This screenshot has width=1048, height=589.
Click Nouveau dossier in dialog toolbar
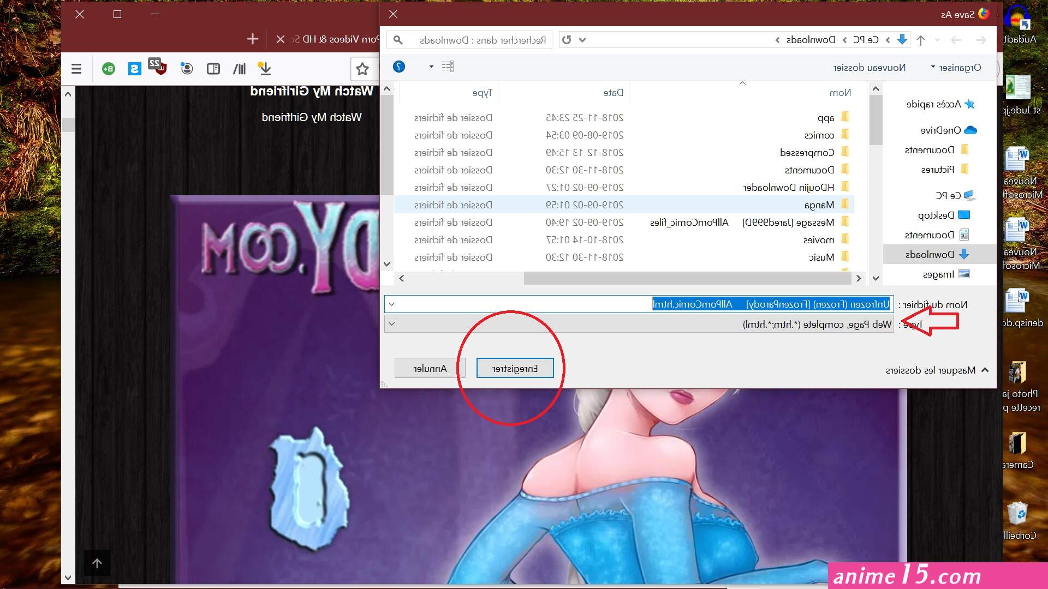click(870, 68)
